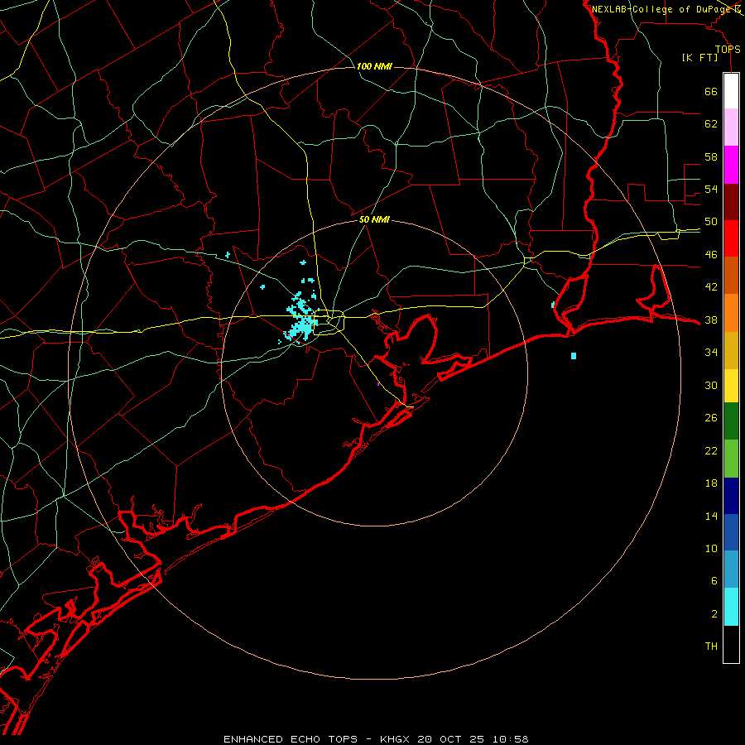Click the legend value '66'
The image size is (745, 745).
point(711,92)
